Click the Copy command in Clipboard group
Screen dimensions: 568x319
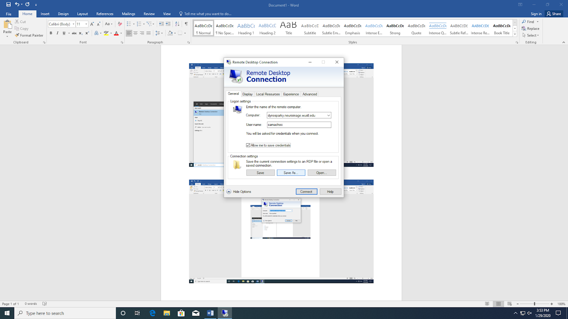(x=21, y=28)
